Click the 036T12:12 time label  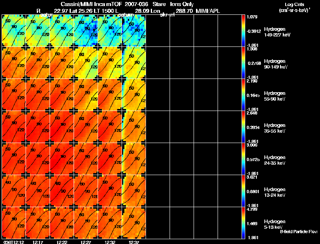point(14,242)
